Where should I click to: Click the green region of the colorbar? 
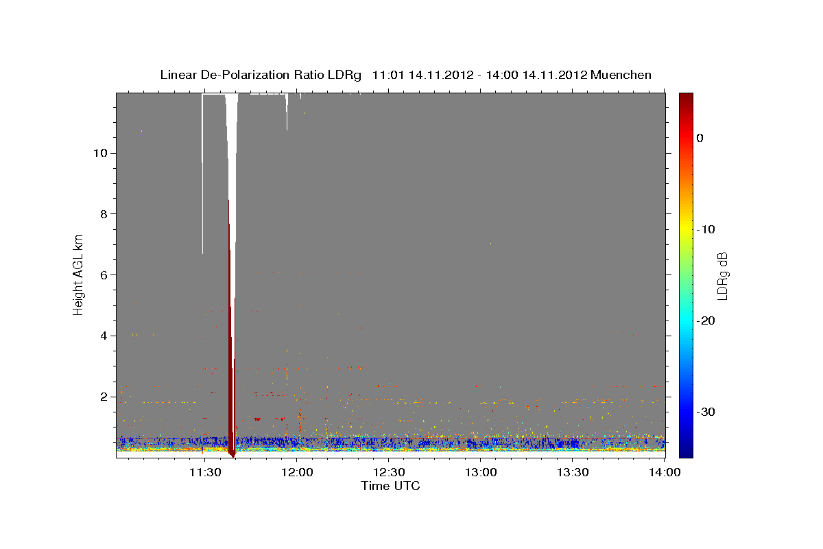click(x=686, y=274)
